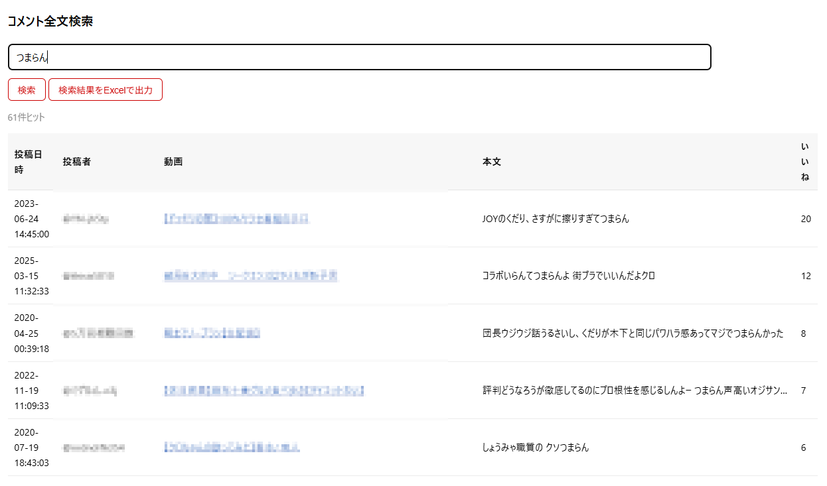This screenshot has width=827, height=486.
Task: Select comment starting 団長ウジウジ話うるさいし
Action: click(633, 334)
